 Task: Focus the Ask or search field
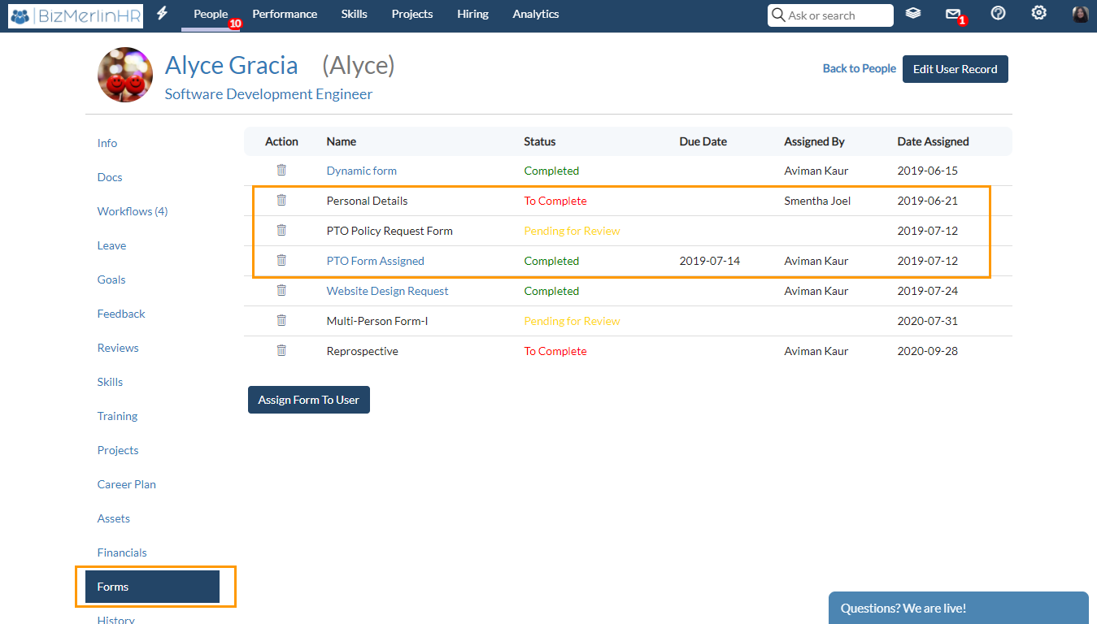click(x=830, y=15)
